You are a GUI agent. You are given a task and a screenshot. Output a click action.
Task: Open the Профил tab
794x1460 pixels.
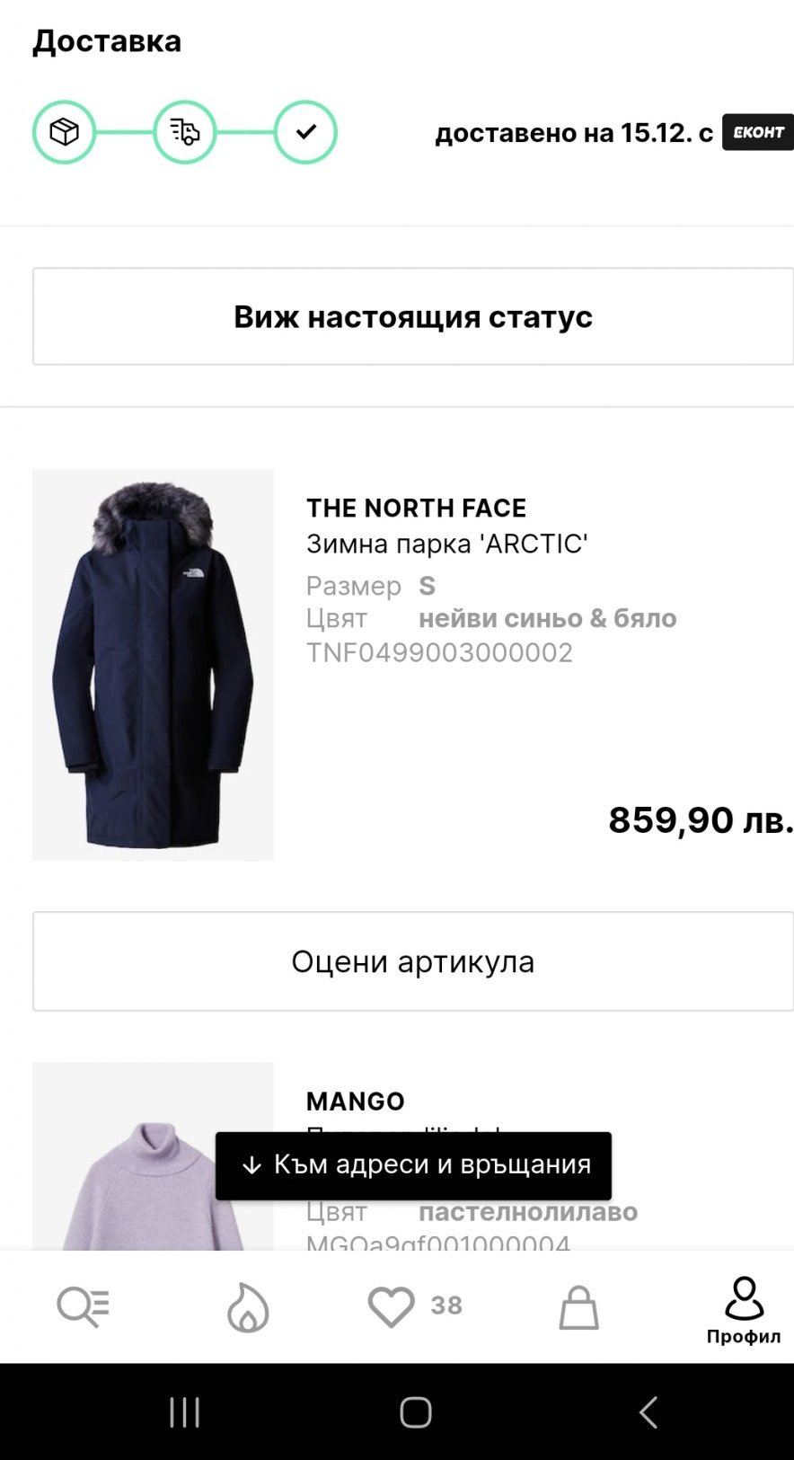pyautogui.click(x=744, y=1310)
